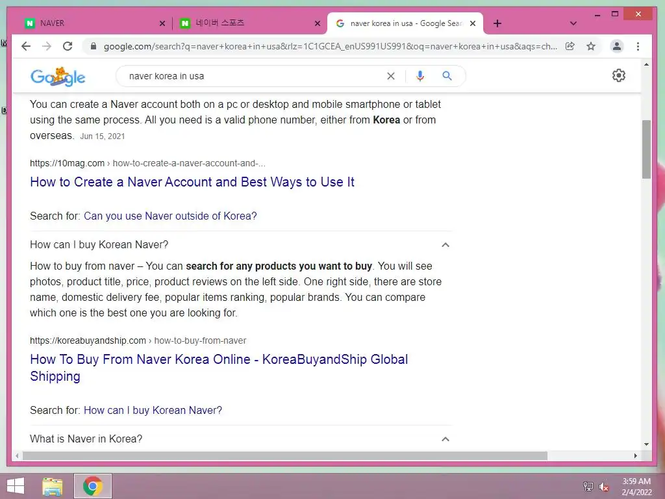Viewport: 665px width, 499px height.
Task: Open a new tab with plus button
Action: (497, 23)
